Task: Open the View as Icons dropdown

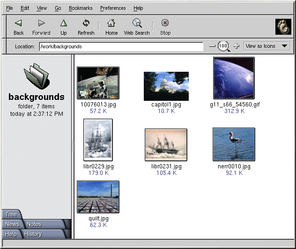Action: coord(267,46)
